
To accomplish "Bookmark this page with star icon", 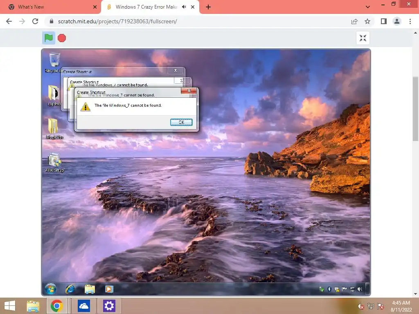I will point(367,21).
